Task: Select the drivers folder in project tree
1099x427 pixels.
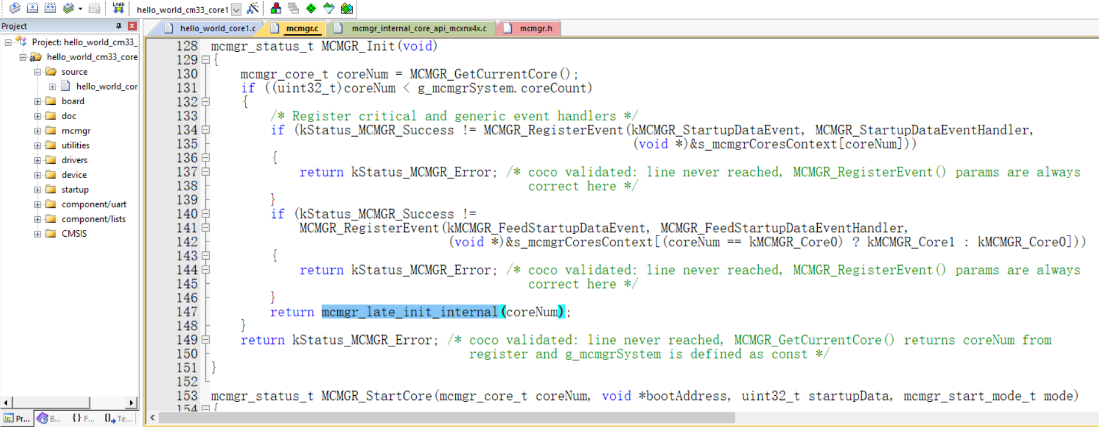Action: (x=74, y=160)
